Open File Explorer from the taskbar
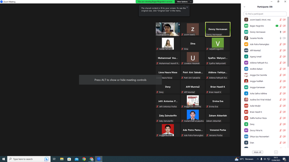289x162 pixels. pos(62,159)
